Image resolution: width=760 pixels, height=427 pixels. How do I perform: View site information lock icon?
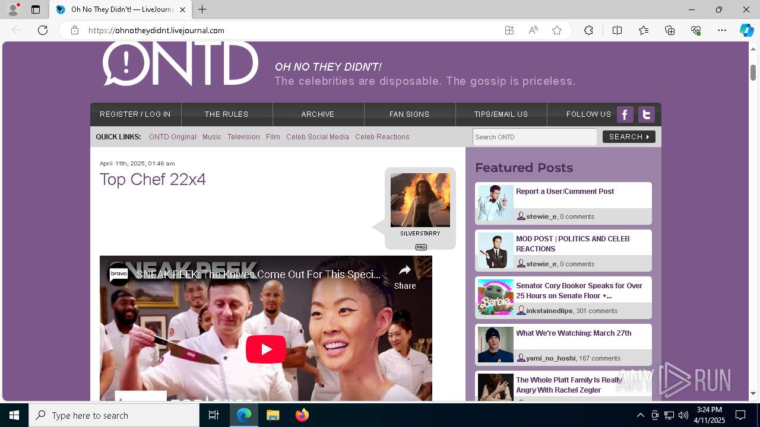click(75, 30)
